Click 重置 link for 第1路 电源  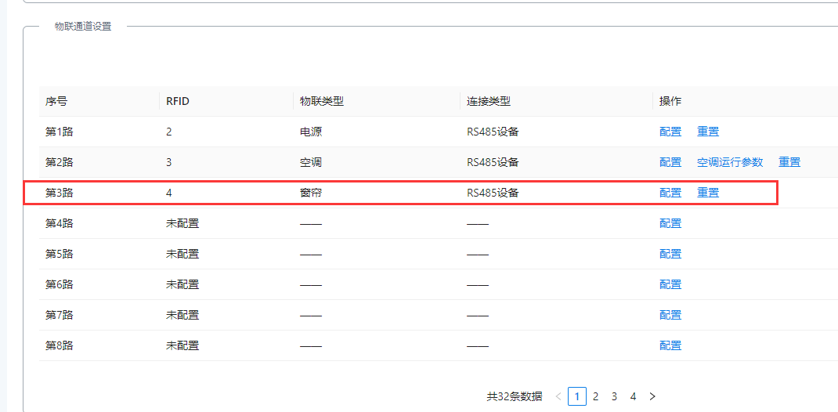click(708, 132)
